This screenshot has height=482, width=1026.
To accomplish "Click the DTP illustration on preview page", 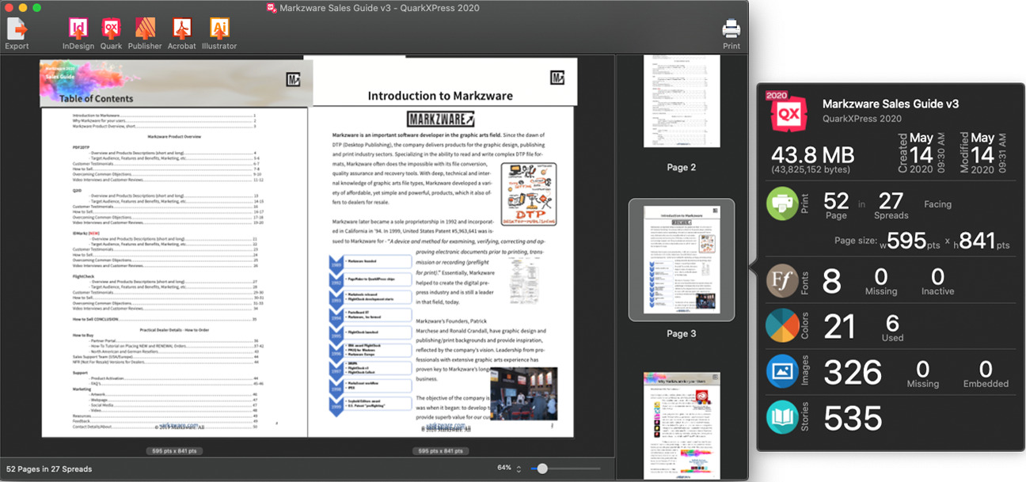I will click(x=529, y=194).
